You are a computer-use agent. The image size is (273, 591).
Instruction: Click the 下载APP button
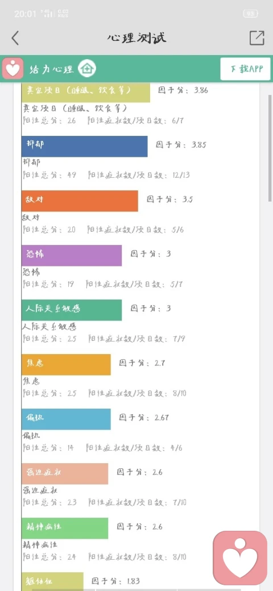click(x=246, y=69)
